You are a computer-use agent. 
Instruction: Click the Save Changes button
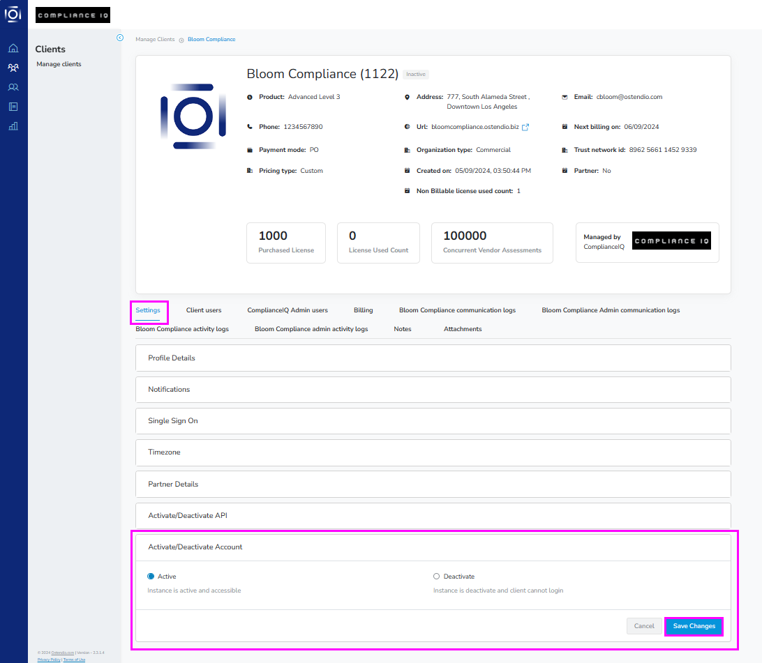pyautogui.click(x=694, y=626)
